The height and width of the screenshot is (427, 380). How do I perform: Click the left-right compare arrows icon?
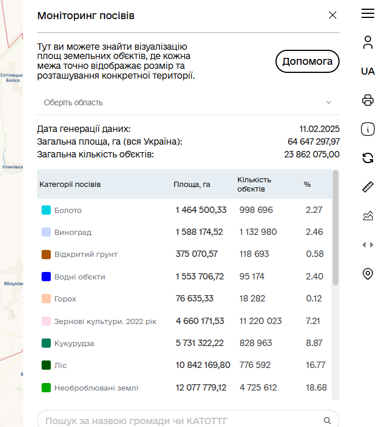pyautogui.click(x=368, y=245)
